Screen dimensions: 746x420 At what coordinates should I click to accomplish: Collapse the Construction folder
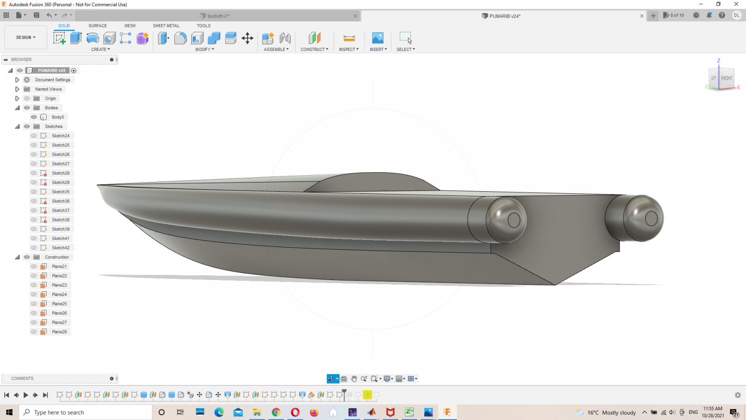click(x=17, y=257)
